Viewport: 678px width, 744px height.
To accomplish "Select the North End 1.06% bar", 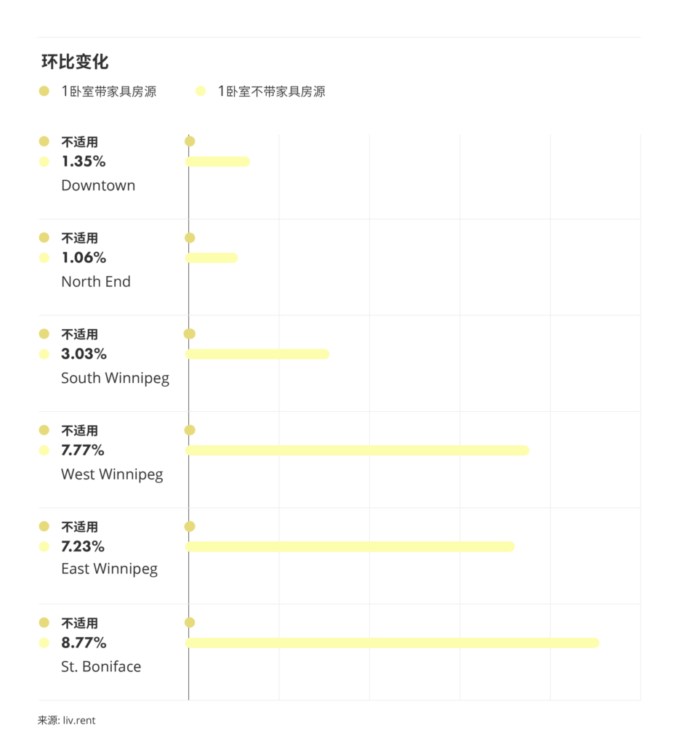I will click(211, 257).
